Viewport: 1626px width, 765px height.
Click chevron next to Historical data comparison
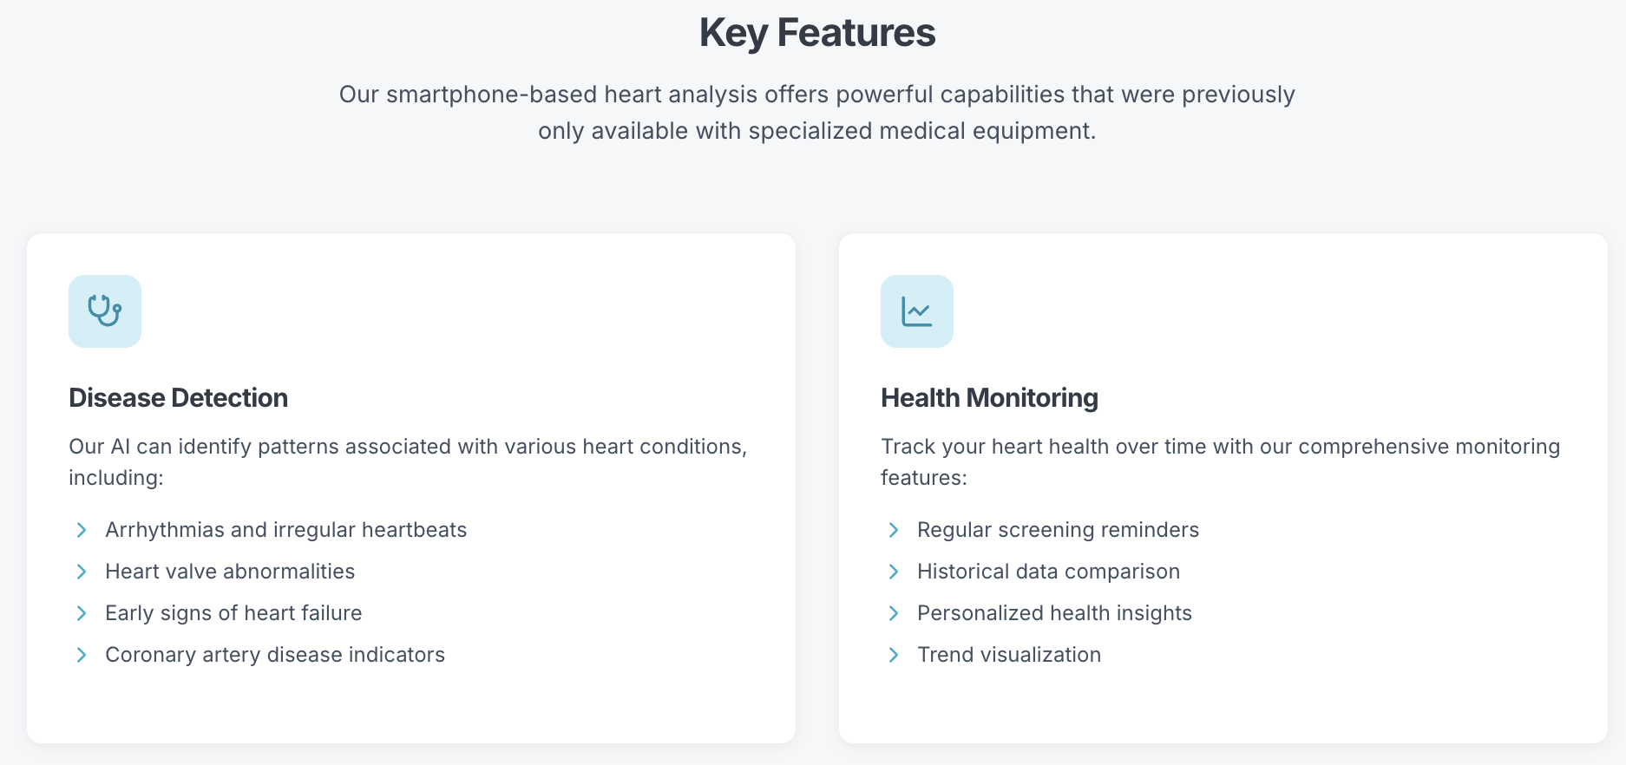click(894, 572)
